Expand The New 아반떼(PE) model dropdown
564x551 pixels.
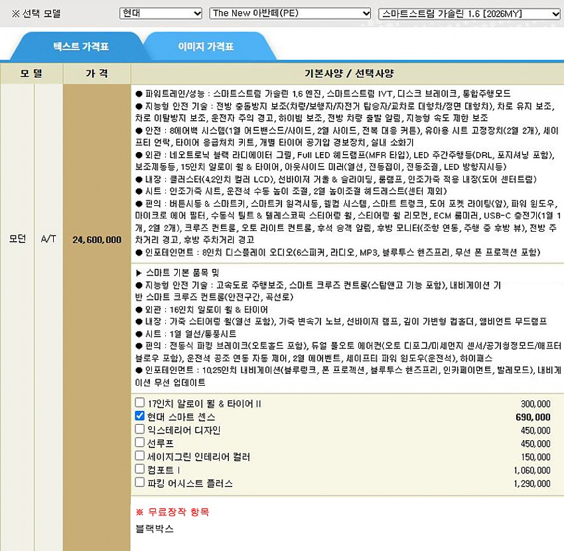click(x=290, y=13)
